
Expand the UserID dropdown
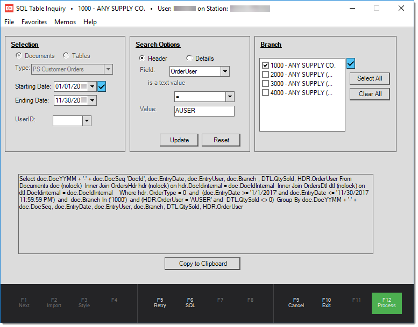(x=87, y=121)
